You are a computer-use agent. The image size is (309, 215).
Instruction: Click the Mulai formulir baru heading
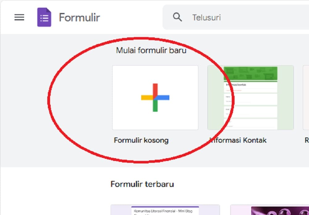click(151, 50)
